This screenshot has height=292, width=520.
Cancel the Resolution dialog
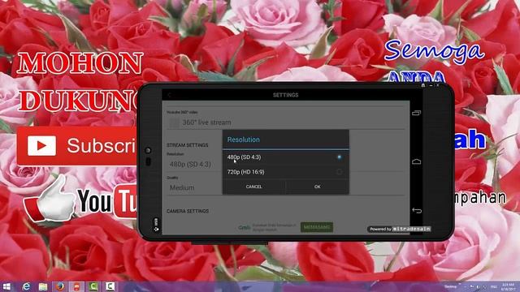(254, 187)
